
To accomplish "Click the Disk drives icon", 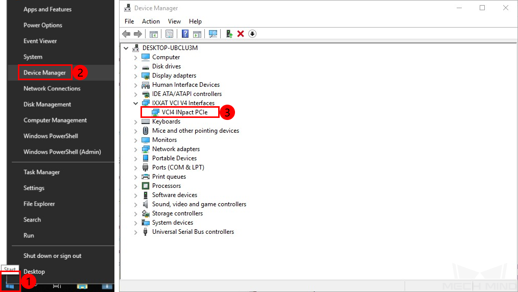I will coord(146,67).
